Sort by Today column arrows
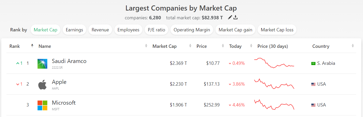This screenshot has height=117, width=363. 251,46
